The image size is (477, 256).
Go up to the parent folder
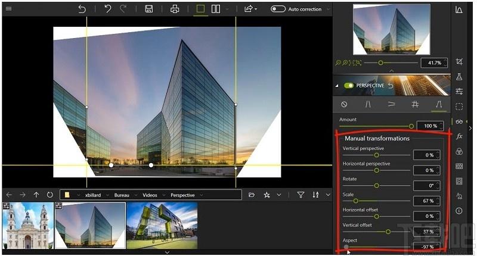(x=36, y=195)
